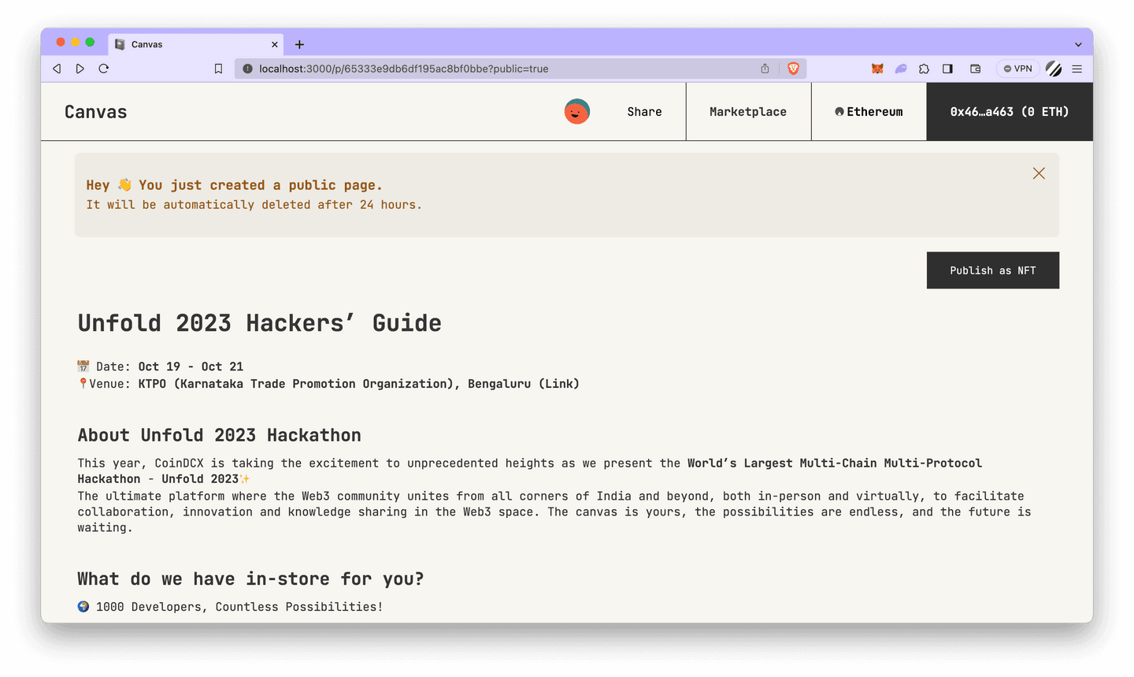This screenshot has height=677, width=1134.
Task: Click the orange avatar face icon
Action: point(577,112)
